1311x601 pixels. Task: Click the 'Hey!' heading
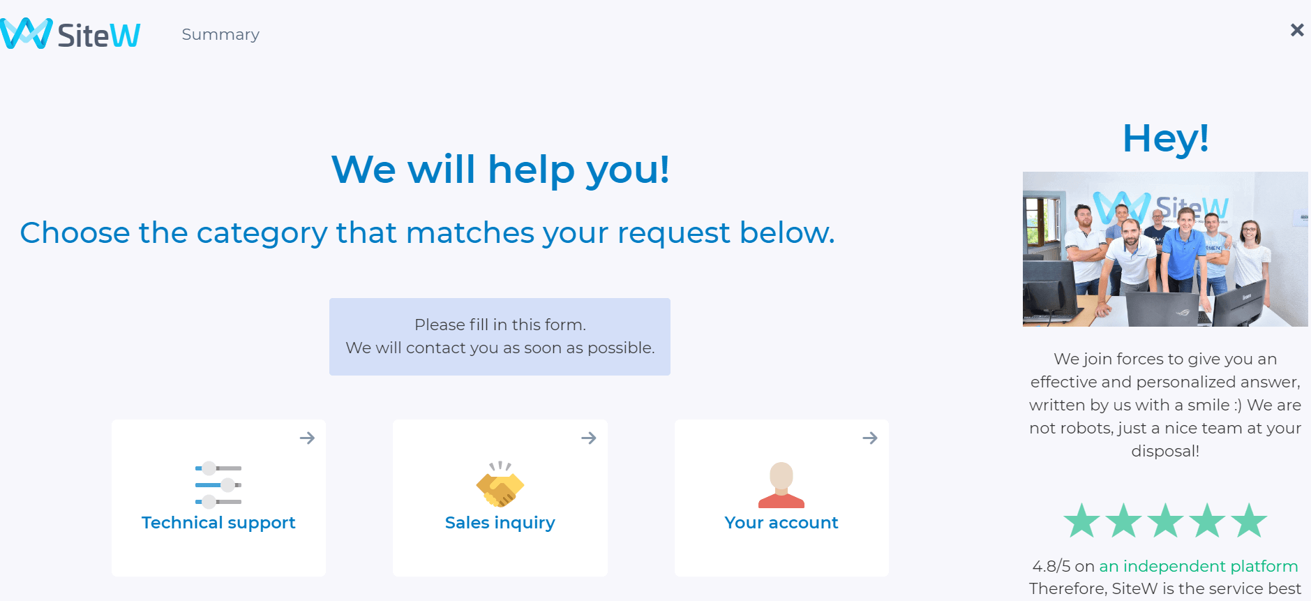coord(1165,138)
